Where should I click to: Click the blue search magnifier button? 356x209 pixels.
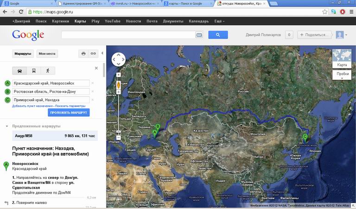point(218,35)
